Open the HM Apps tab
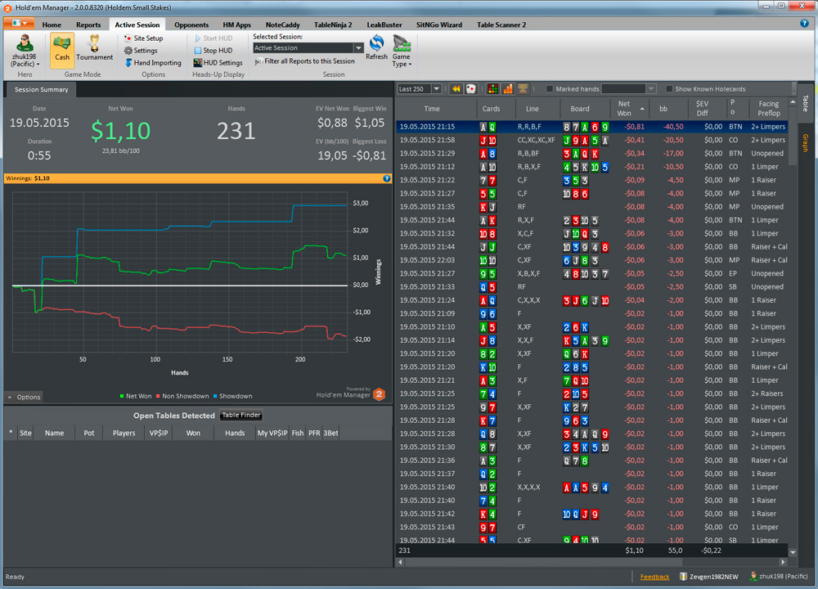Image resolution: width=818 pixels, height=589 pixels. (x=237, y=25)
